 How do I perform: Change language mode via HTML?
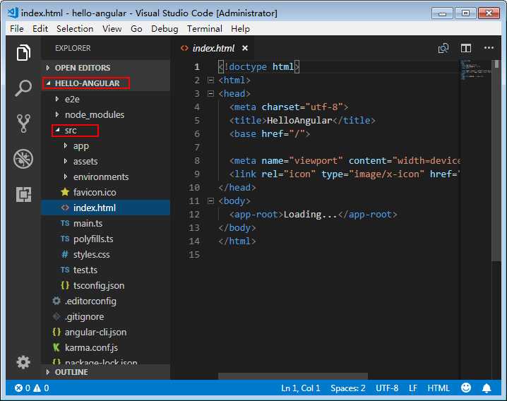(x=439, y=388)
